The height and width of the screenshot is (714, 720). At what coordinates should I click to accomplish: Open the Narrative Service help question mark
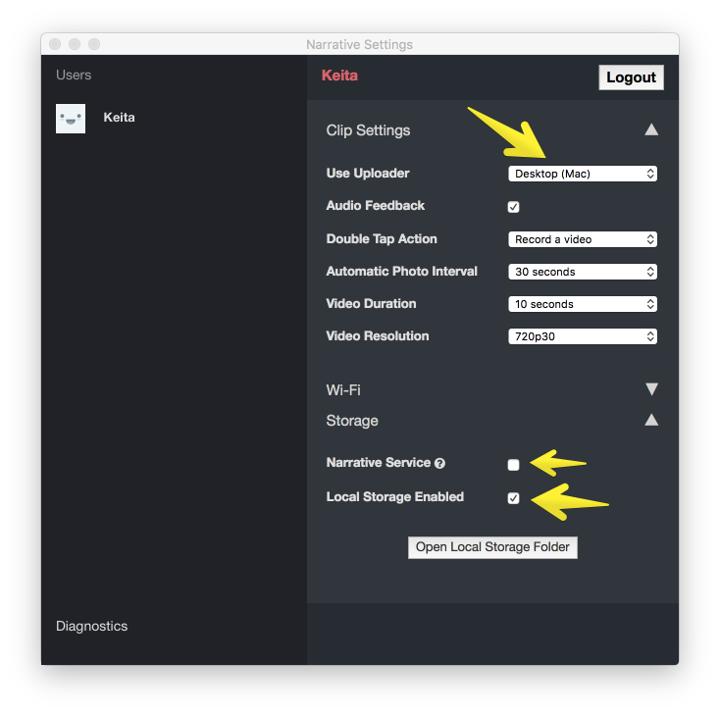click(x=439, y=463)
